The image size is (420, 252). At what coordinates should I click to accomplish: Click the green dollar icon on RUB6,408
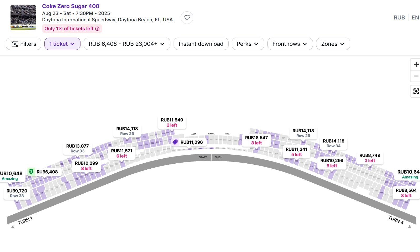pos(31,172)
